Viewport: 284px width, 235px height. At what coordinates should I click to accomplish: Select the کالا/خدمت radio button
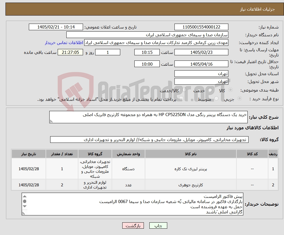click(x=184, y=90)
